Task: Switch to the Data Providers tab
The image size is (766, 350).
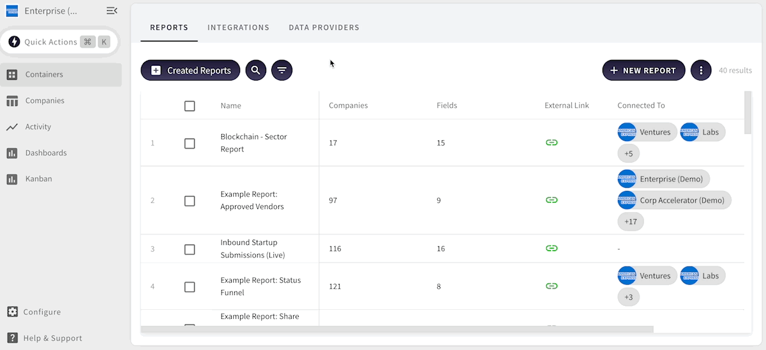Action: tap(324, 27)
